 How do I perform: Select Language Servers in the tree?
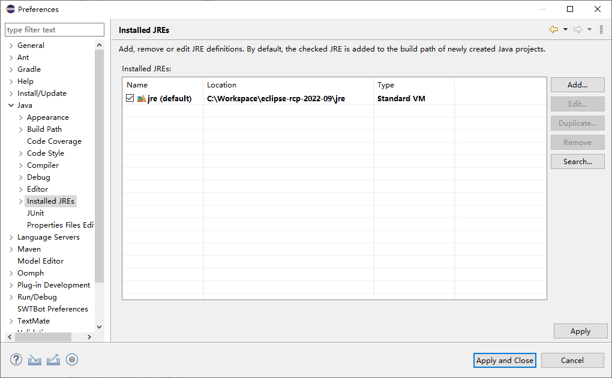click(x=49, y=237)
